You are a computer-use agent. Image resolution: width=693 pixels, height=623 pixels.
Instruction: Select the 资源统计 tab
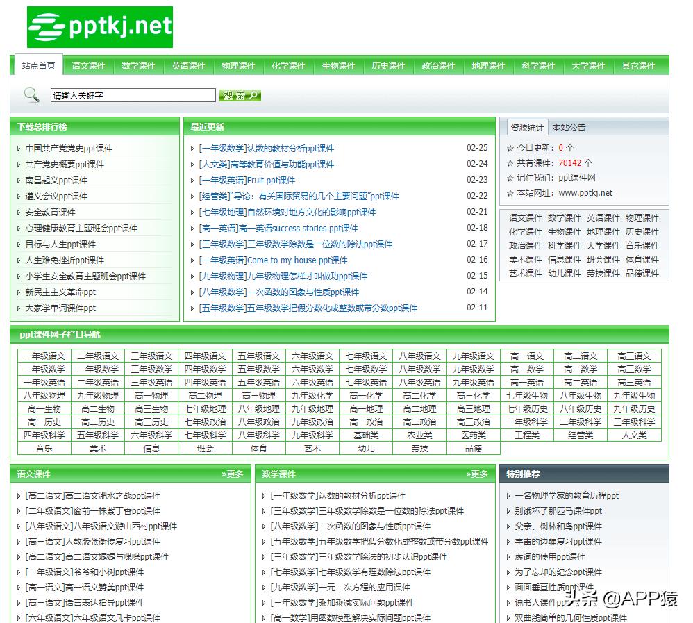point(527,127)
